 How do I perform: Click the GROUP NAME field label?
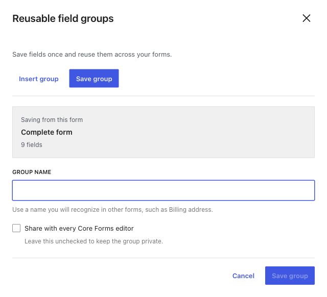[32, 172]
